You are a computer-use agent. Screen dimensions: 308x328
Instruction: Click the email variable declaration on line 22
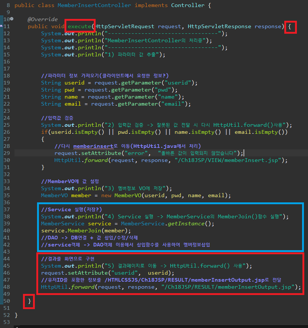point(73,104)
